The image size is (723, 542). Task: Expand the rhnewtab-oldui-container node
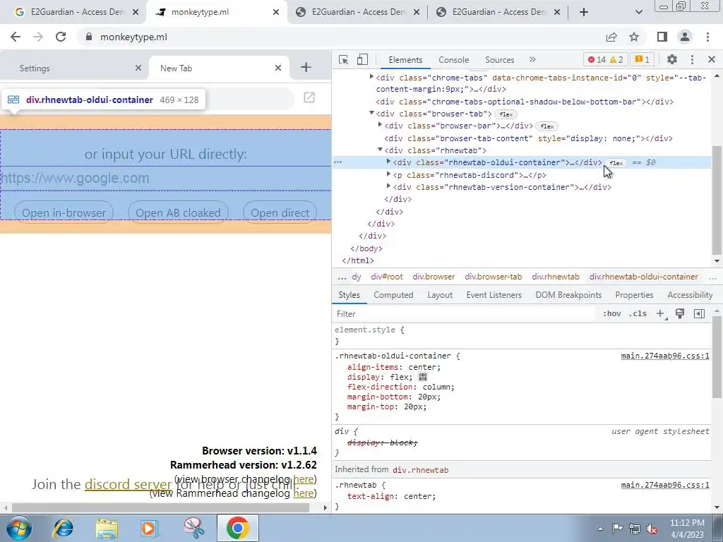click(389, 162)
